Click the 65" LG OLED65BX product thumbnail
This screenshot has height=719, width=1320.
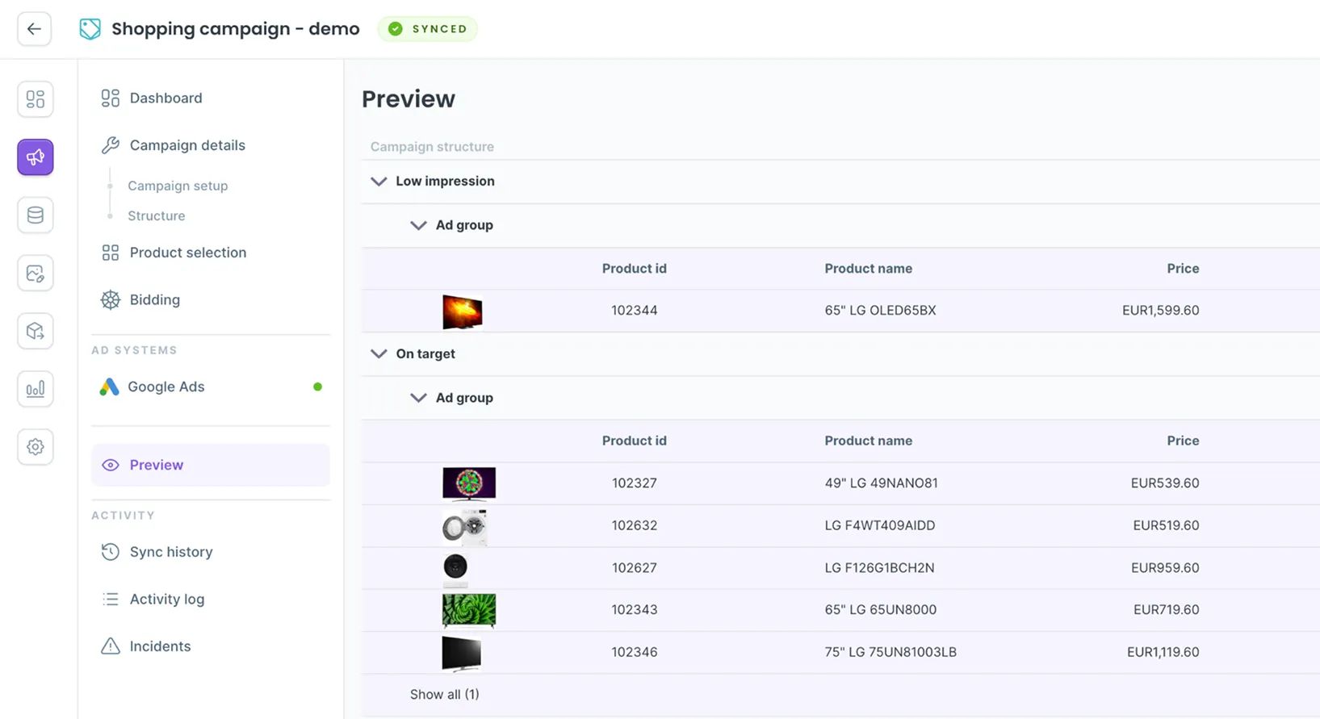(463, 311)
